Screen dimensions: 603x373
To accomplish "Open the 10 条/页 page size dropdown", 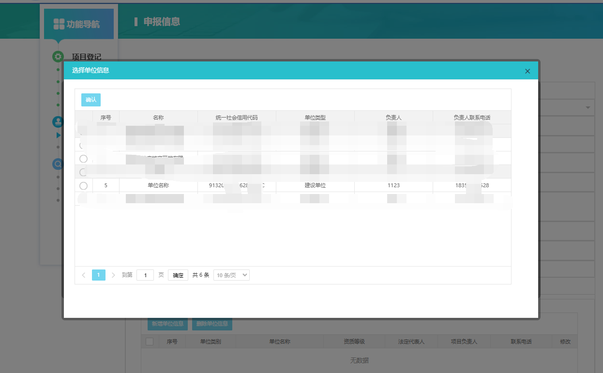I will [x=231, y=275].
